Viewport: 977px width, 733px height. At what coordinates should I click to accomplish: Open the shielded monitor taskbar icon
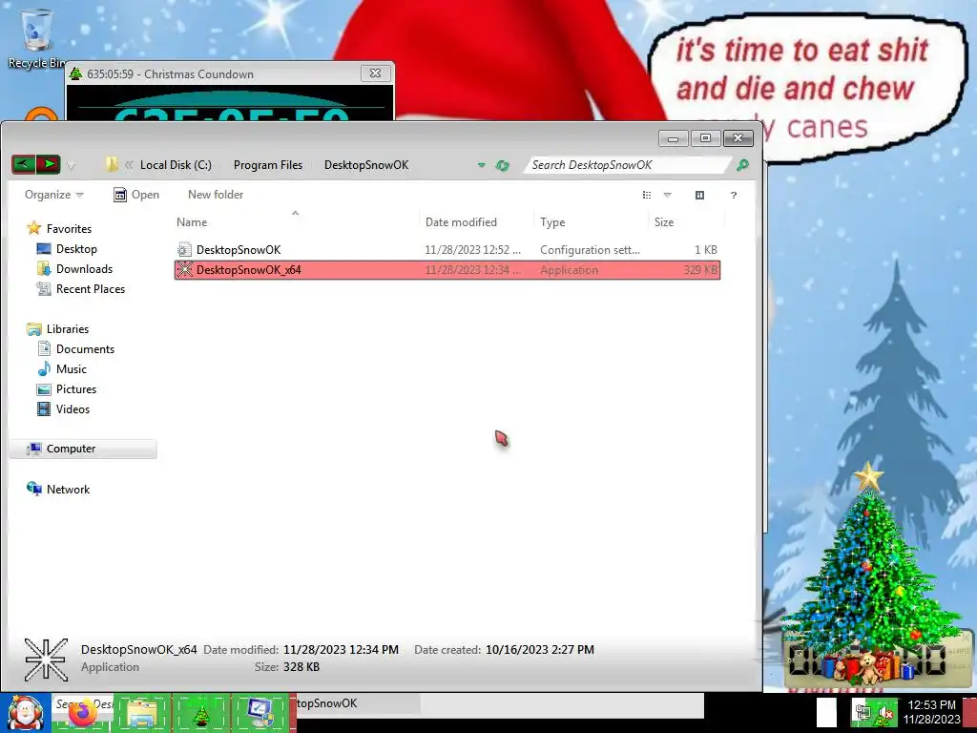260,713
